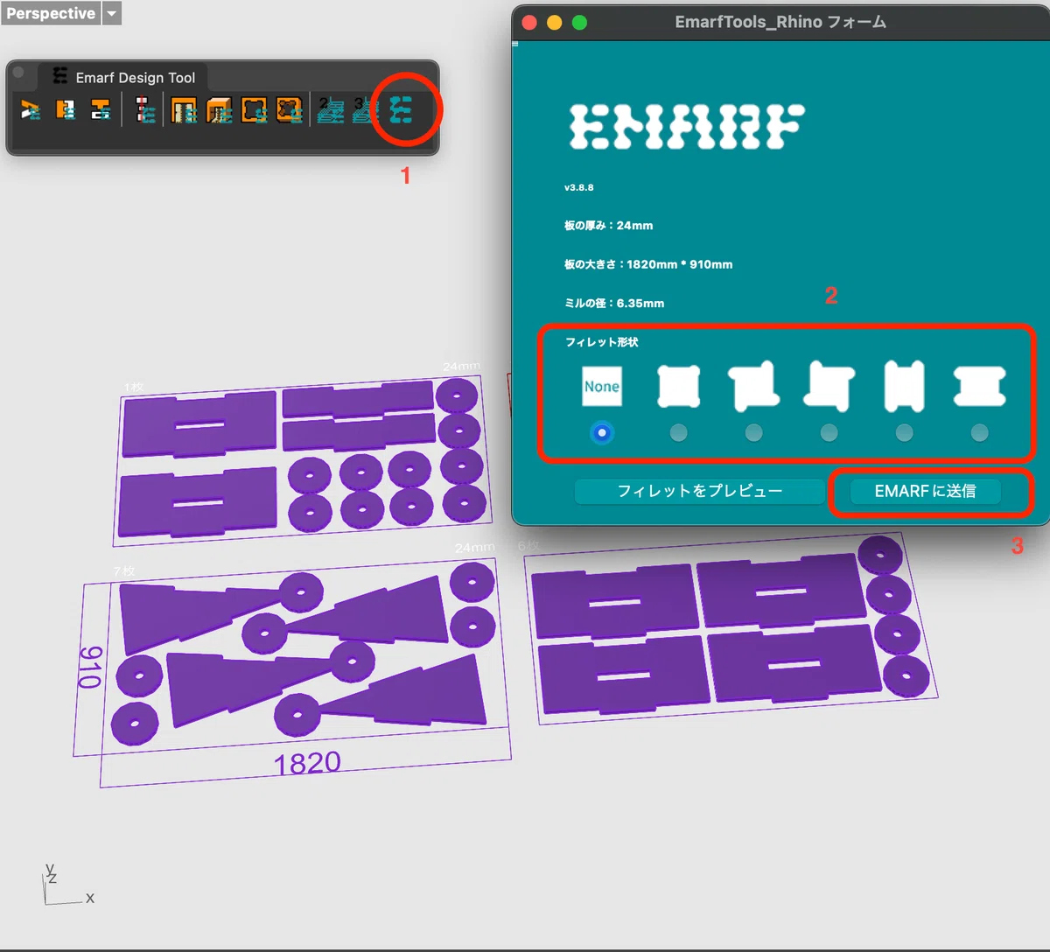Select radio button under horizontal-notch fillet shape

point(979,432)
